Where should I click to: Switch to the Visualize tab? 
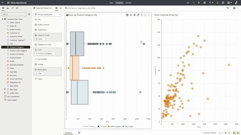pyautogui.click(x=119, y=3)
